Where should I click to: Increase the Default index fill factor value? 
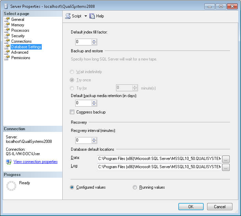[94, 40]
